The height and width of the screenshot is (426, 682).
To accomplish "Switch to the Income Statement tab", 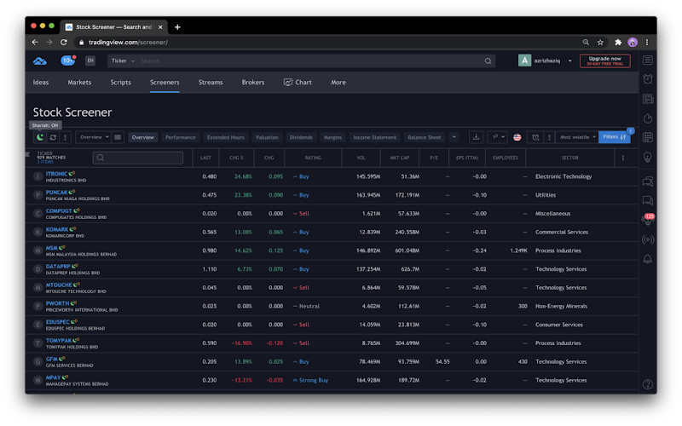I will 374,137.
